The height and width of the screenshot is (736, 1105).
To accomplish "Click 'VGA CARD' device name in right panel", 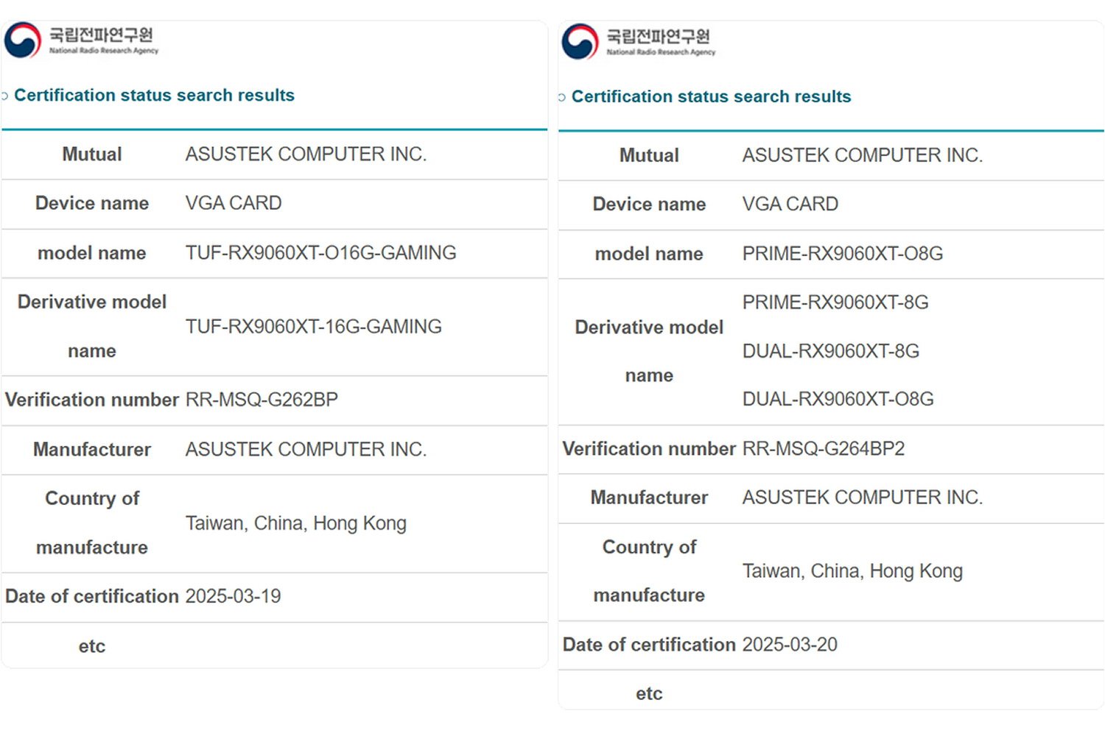I will [x=790, y=204].
